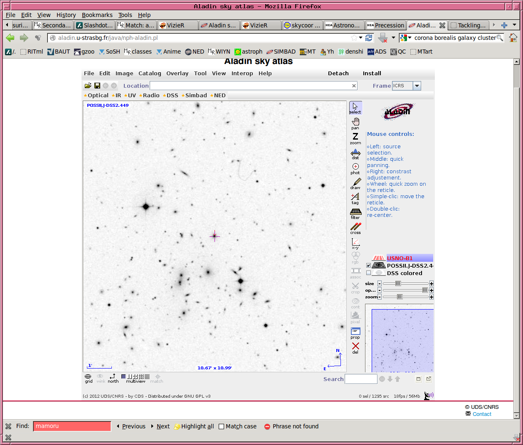Pick the draw pencil tool

(x=355, y=183)
